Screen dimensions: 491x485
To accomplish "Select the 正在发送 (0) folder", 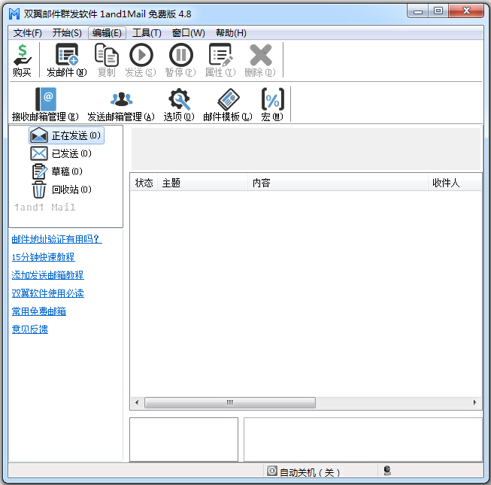I will click(x=66, y=135).
